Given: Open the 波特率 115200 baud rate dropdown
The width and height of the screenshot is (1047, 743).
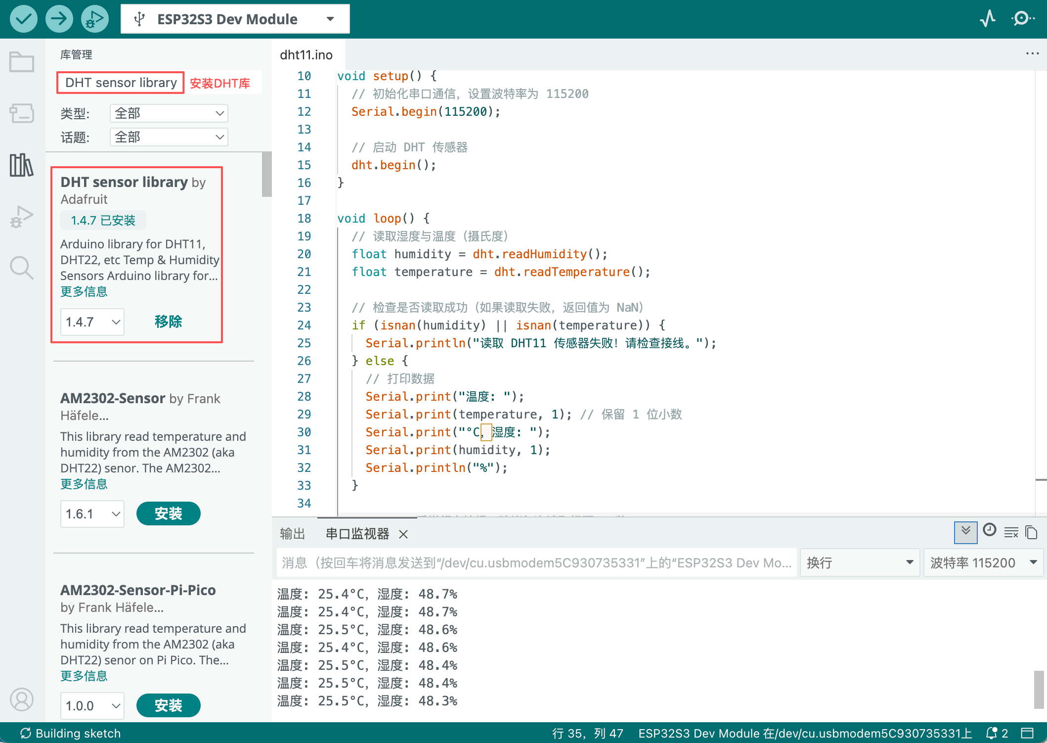Looking at the screenshot, I should pyautogui.click(x=983, y=563).
